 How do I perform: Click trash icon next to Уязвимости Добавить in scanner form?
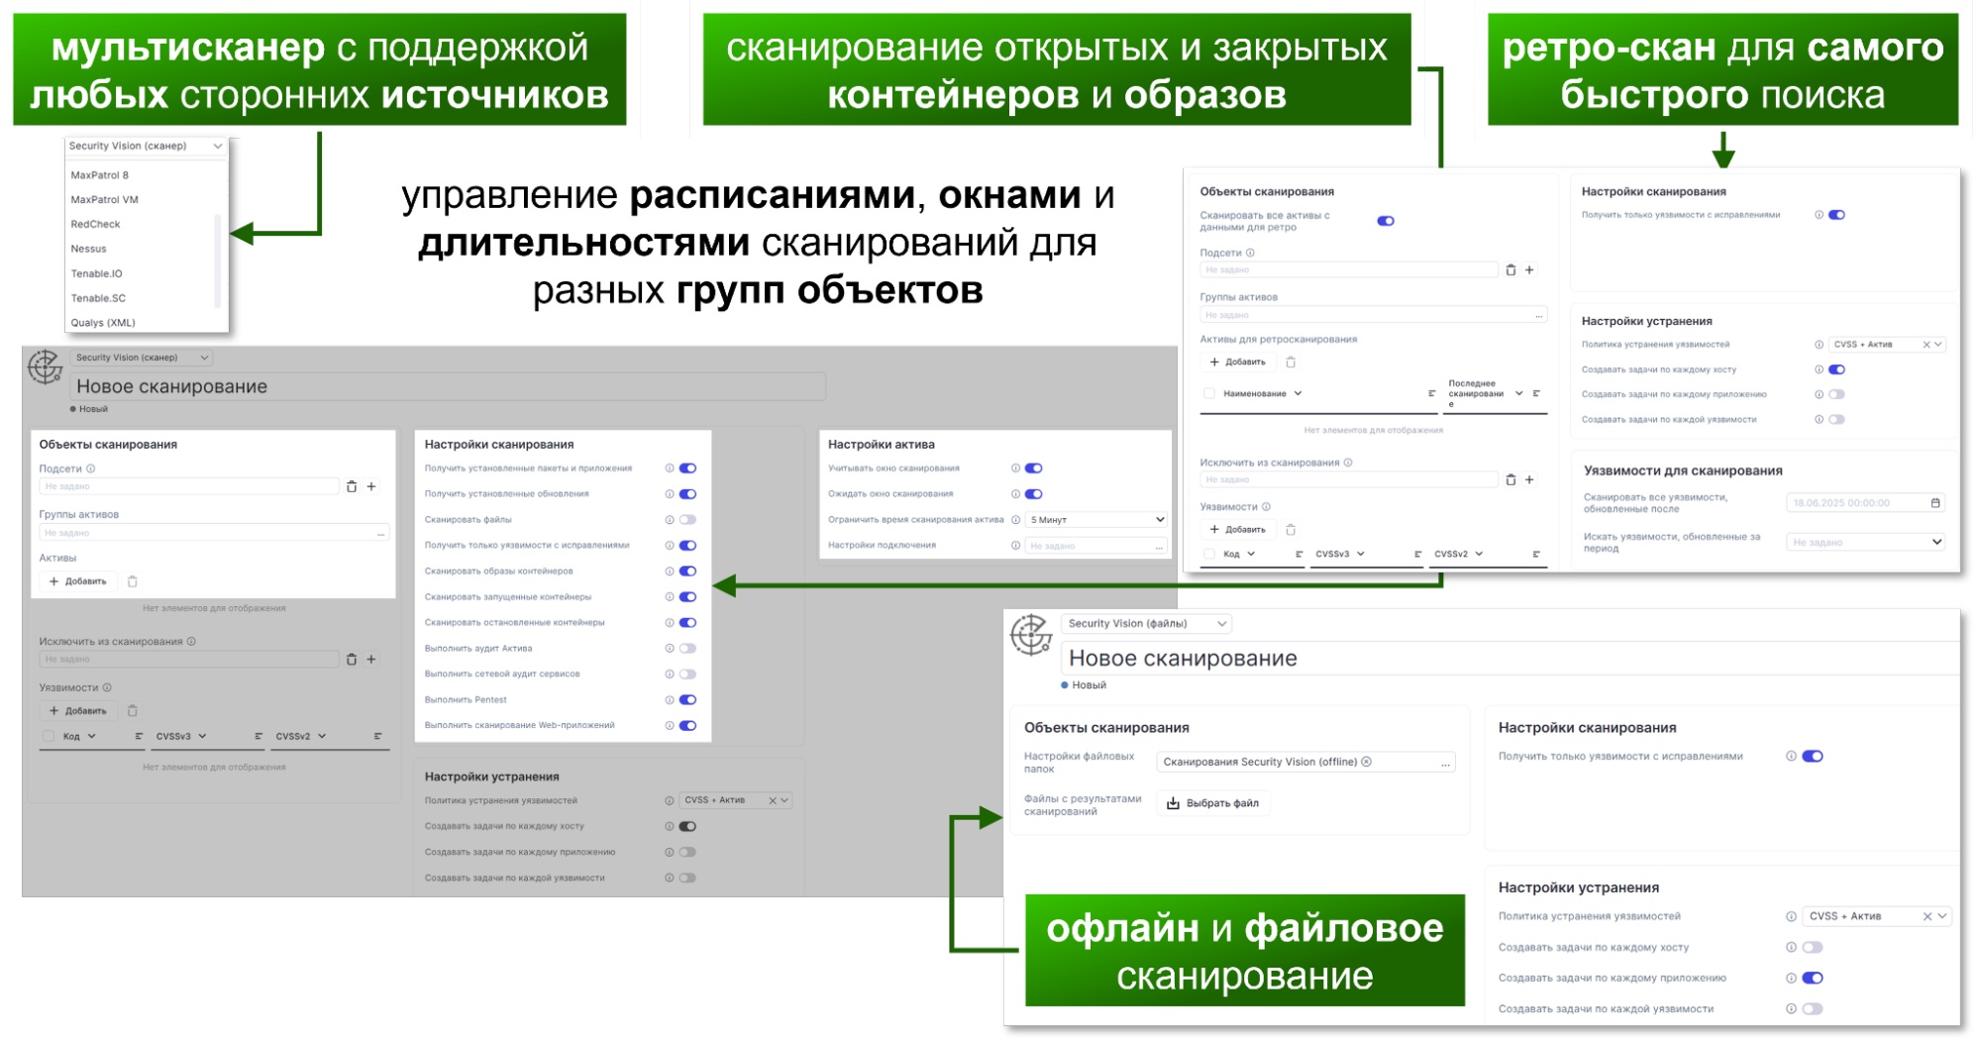tap(133, 711)
